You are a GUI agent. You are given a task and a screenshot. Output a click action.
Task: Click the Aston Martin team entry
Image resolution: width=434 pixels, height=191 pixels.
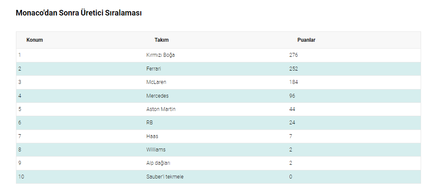pos(161,109)
